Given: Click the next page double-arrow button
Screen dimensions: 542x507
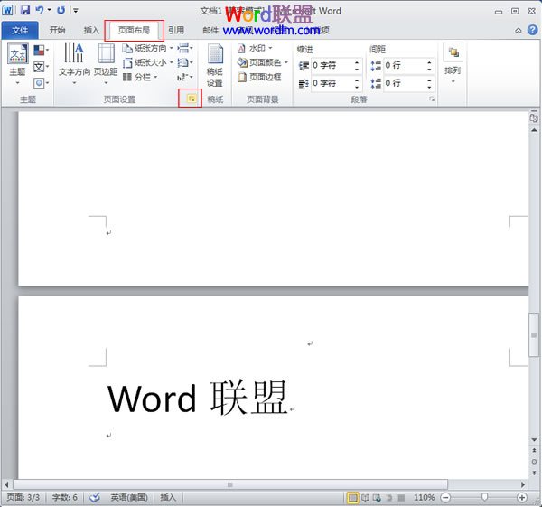Looking at the screenshot, I should (534, 473).
